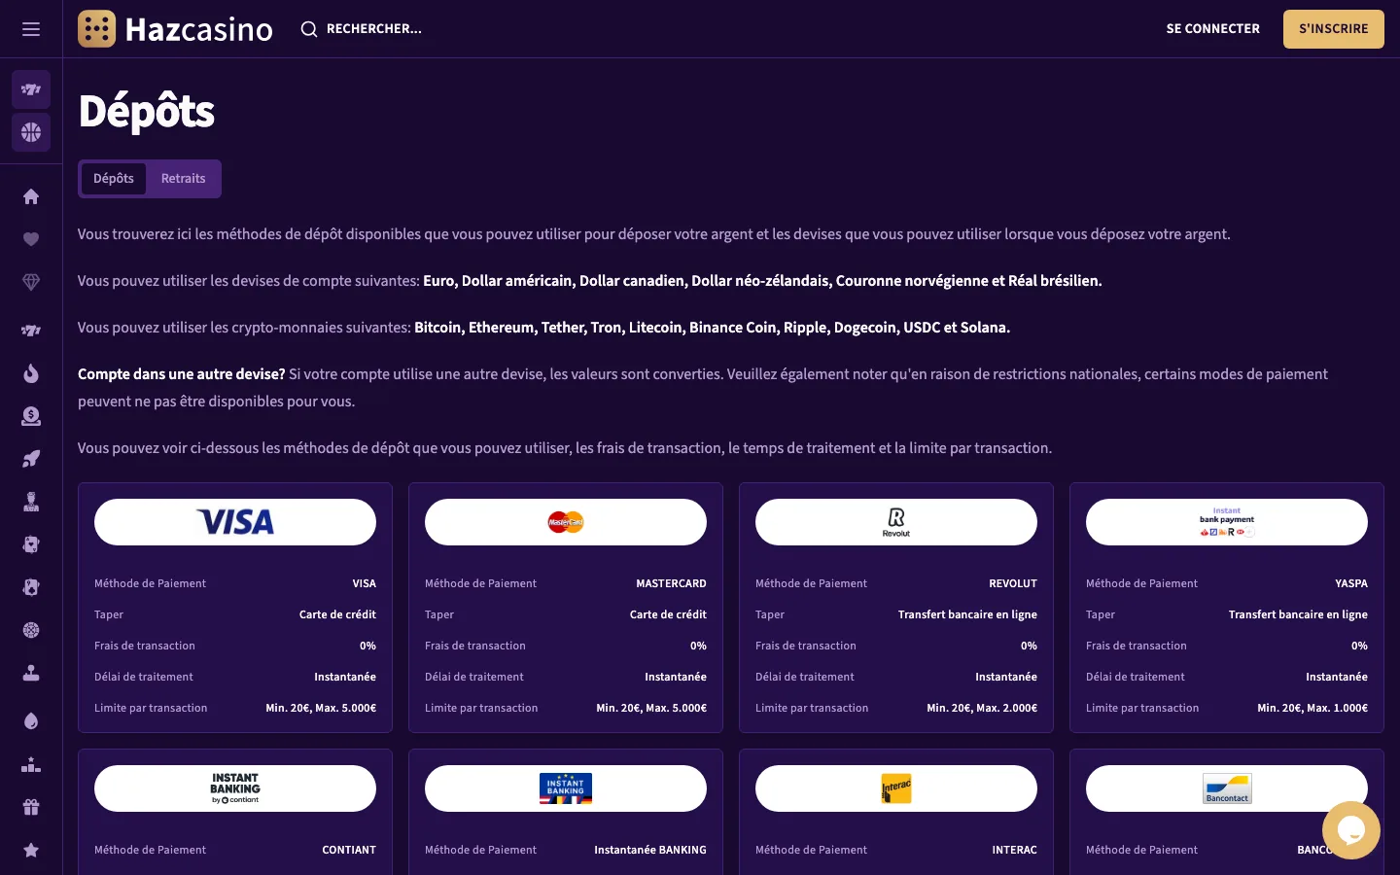Screen dimensions: 1400x875
Task: Click the CONTIANT payment method value
Action: (x=349, y=850)
